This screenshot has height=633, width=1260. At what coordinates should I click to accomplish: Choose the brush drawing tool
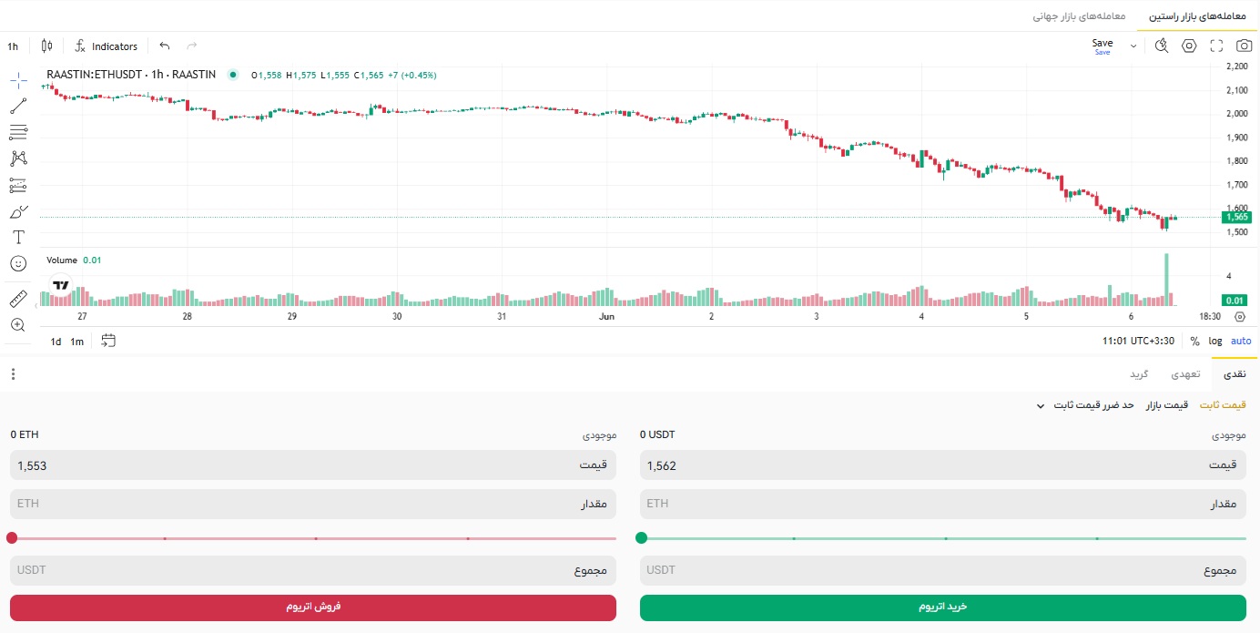18,211
